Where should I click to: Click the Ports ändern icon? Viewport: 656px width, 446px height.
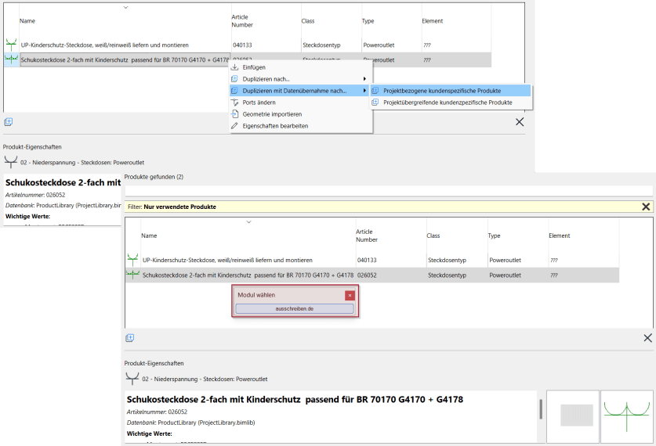[234, 103]
